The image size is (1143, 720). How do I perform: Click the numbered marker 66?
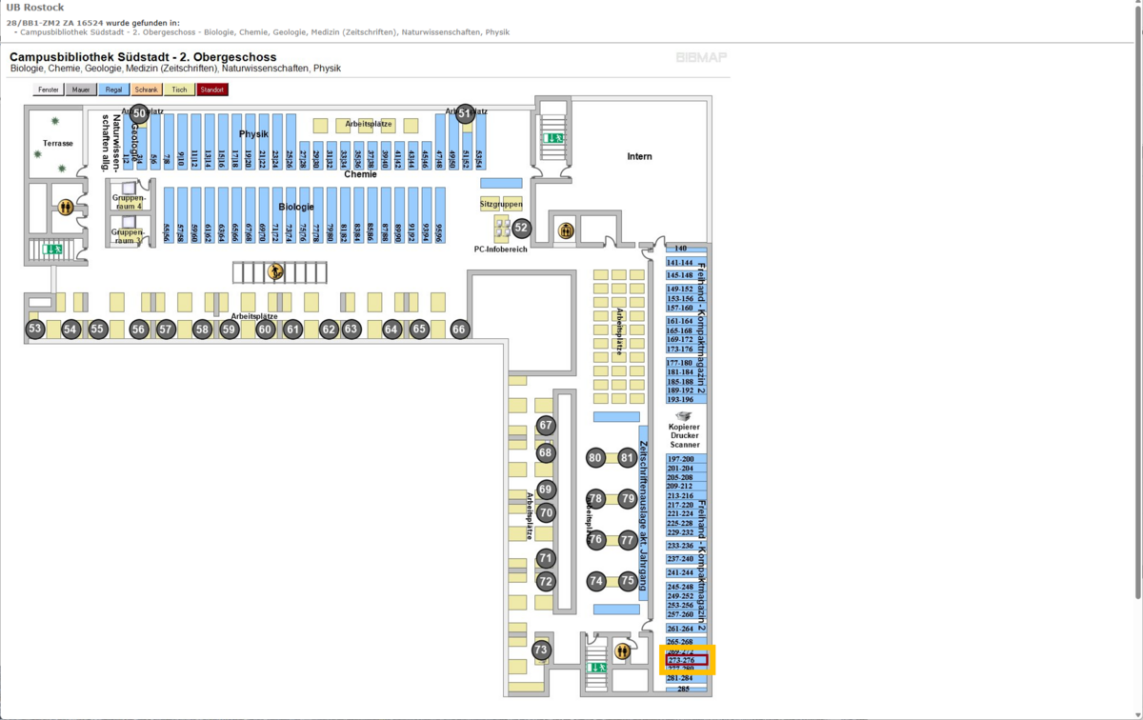click(460, 330)
